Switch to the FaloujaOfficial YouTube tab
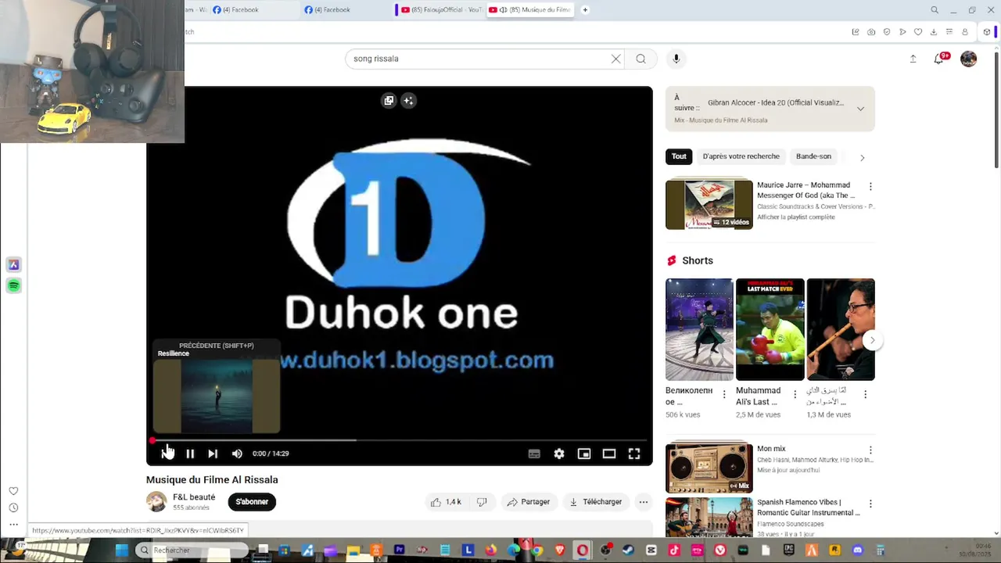 coord(441,10)
